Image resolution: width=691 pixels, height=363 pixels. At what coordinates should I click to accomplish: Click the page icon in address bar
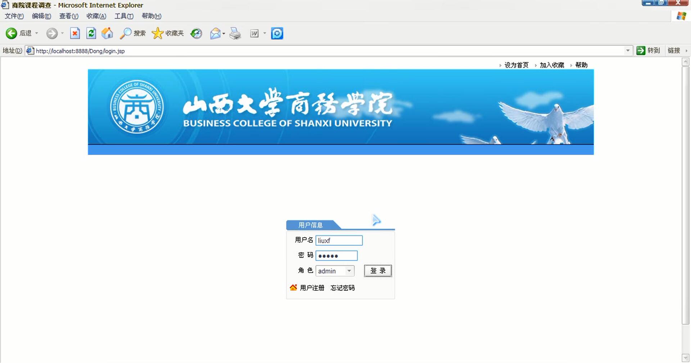(30, 51)
